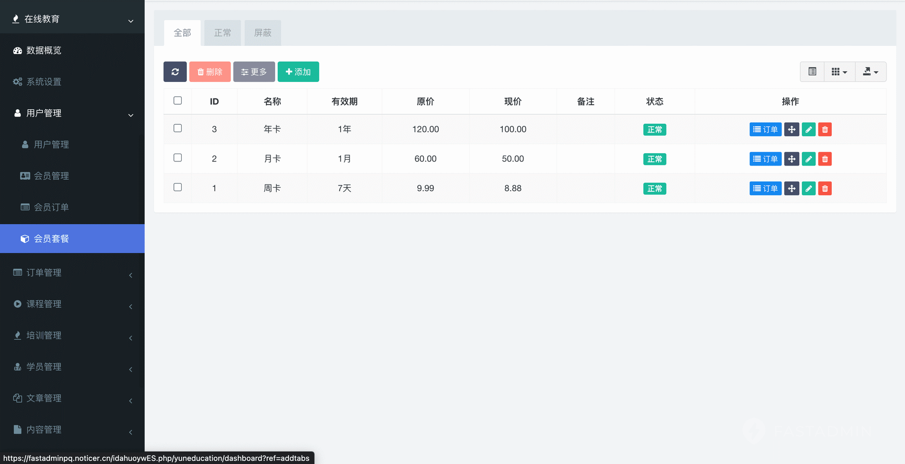The height and width of the screenshot is (464, 905).
Task: Click the drag-move icon for 月卡 row
Action: [x=791, y=159]
